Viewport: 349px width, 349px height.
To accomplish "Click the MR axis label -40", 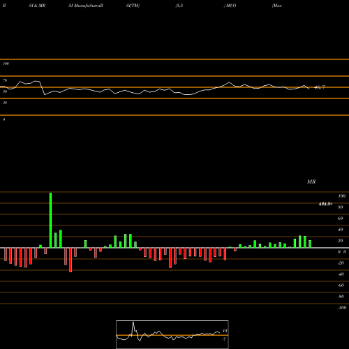I will [x=341, y=274].
